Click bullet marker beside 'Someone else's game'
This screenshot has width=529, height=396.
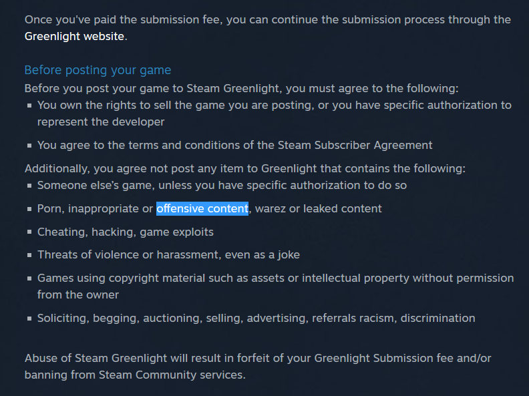(29, 186)
